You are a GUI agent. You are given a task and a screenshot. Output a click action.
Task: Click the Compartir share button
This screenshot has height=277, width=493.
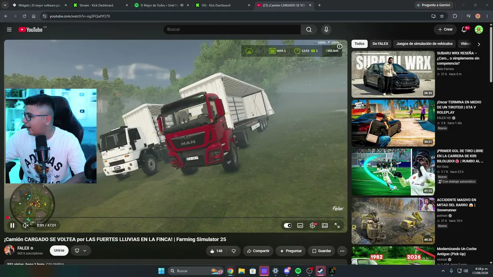point(258,251)
